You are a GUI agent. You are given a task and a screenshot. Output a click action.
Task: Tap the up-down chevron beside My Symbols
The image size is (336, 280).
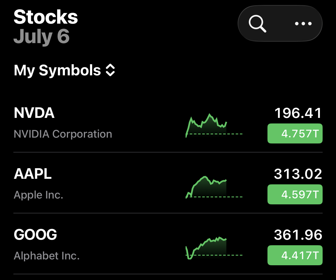click(x=110, y=70)
